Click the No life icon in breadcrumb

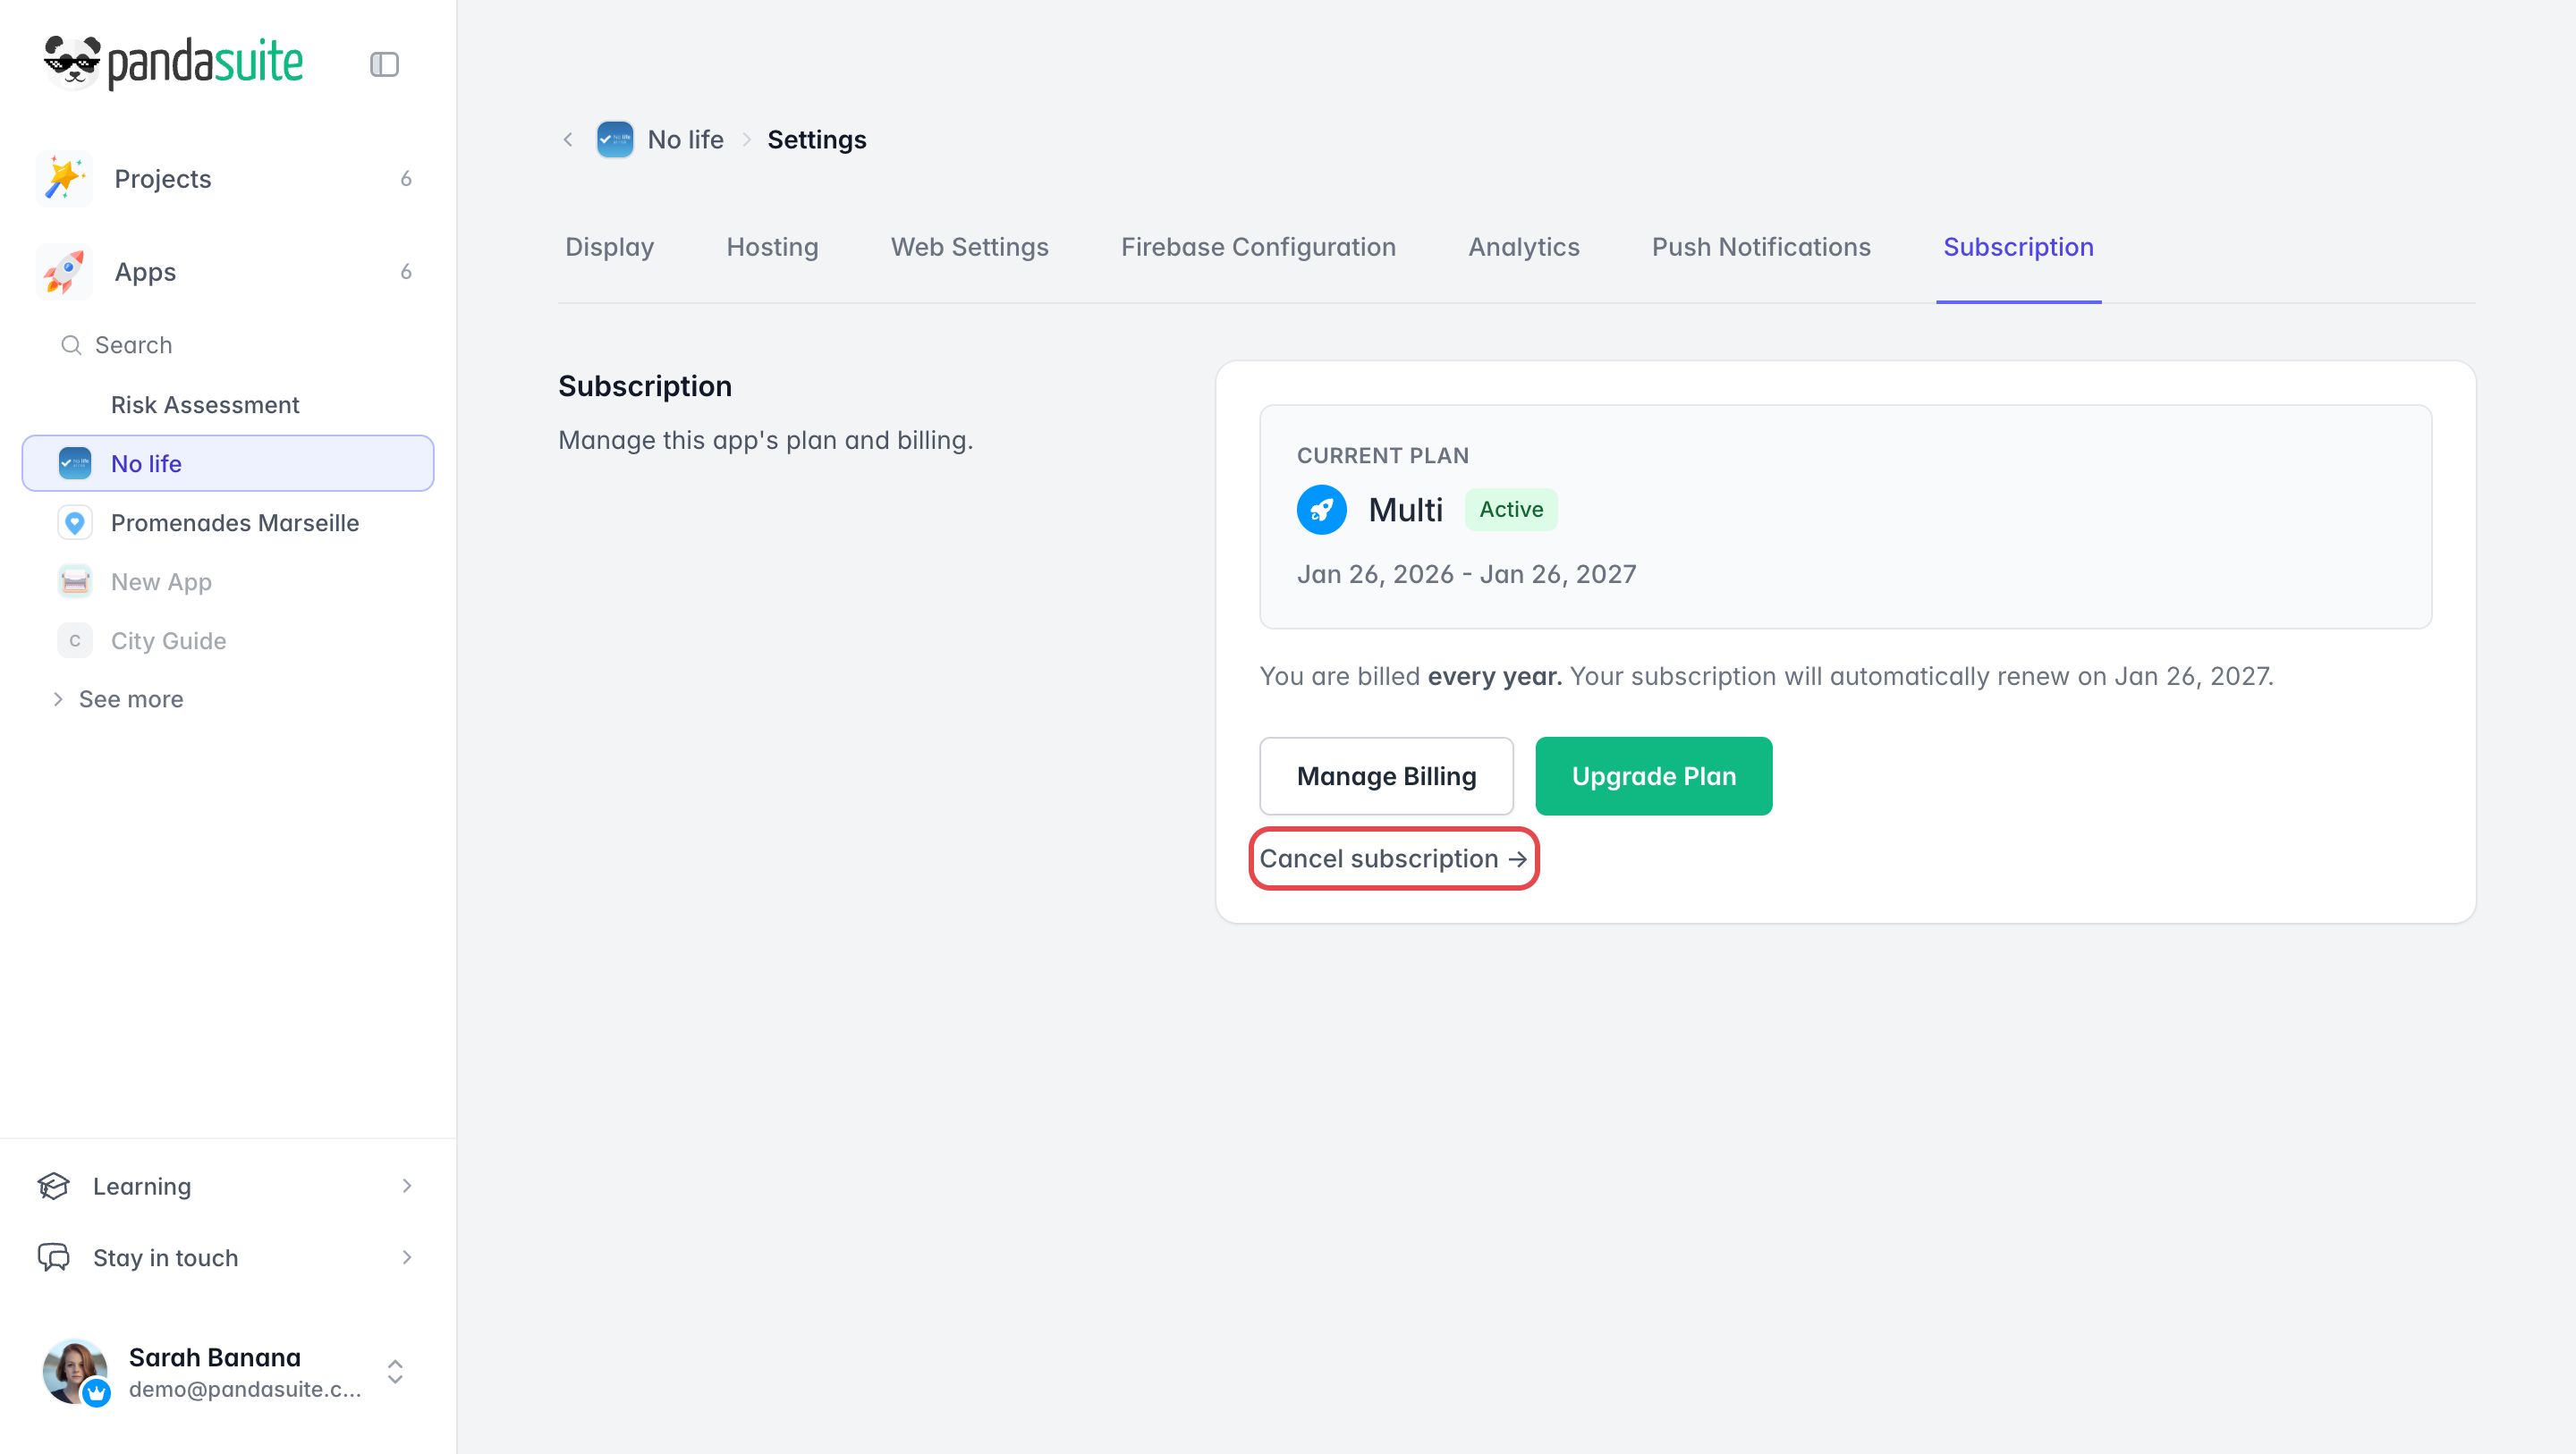coord(615,139)
